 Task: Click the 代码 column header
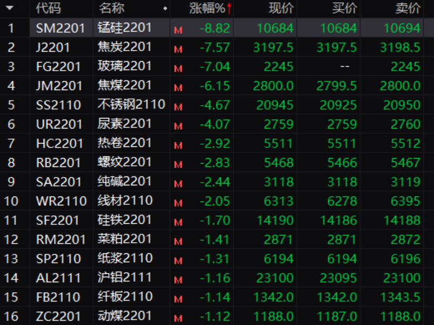click(48, 8)
